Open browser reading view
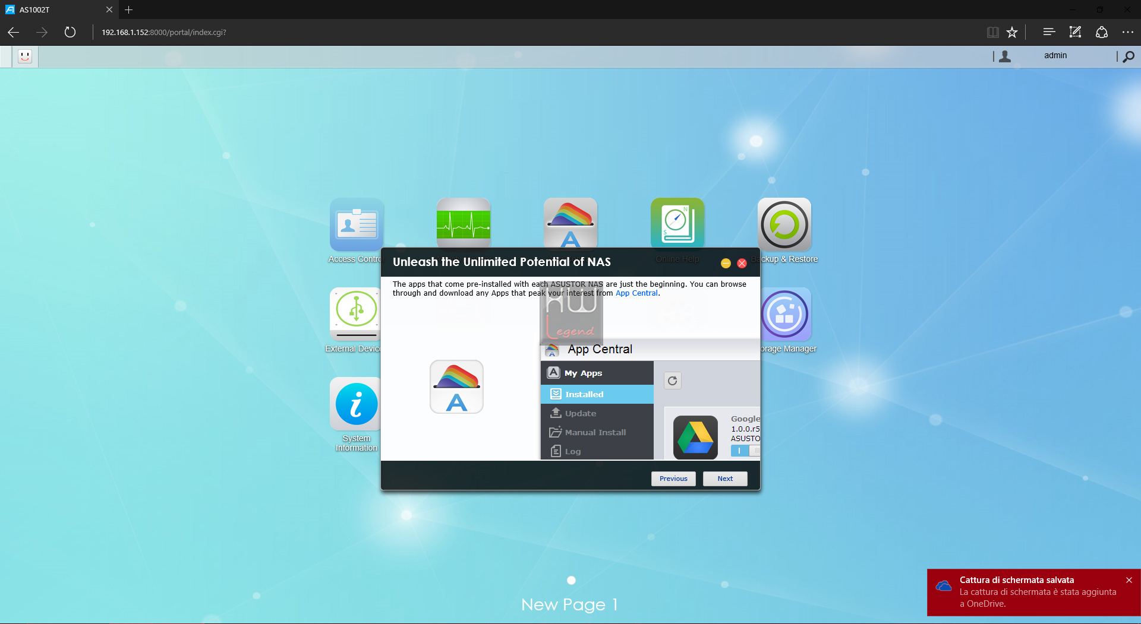Viewport: 1141px width, 624px height. (992, 32)
